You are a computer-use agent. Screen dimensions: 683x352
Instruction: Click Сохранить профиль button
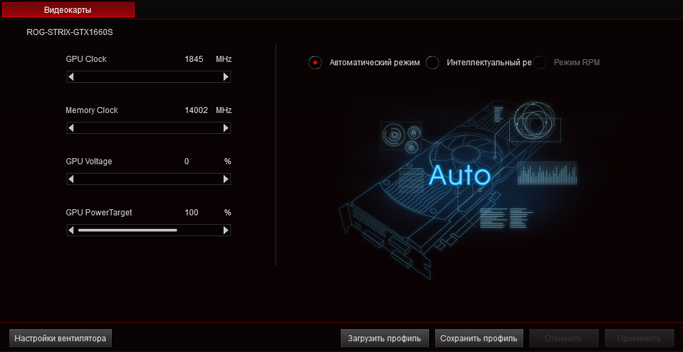(x=479, y=338)
